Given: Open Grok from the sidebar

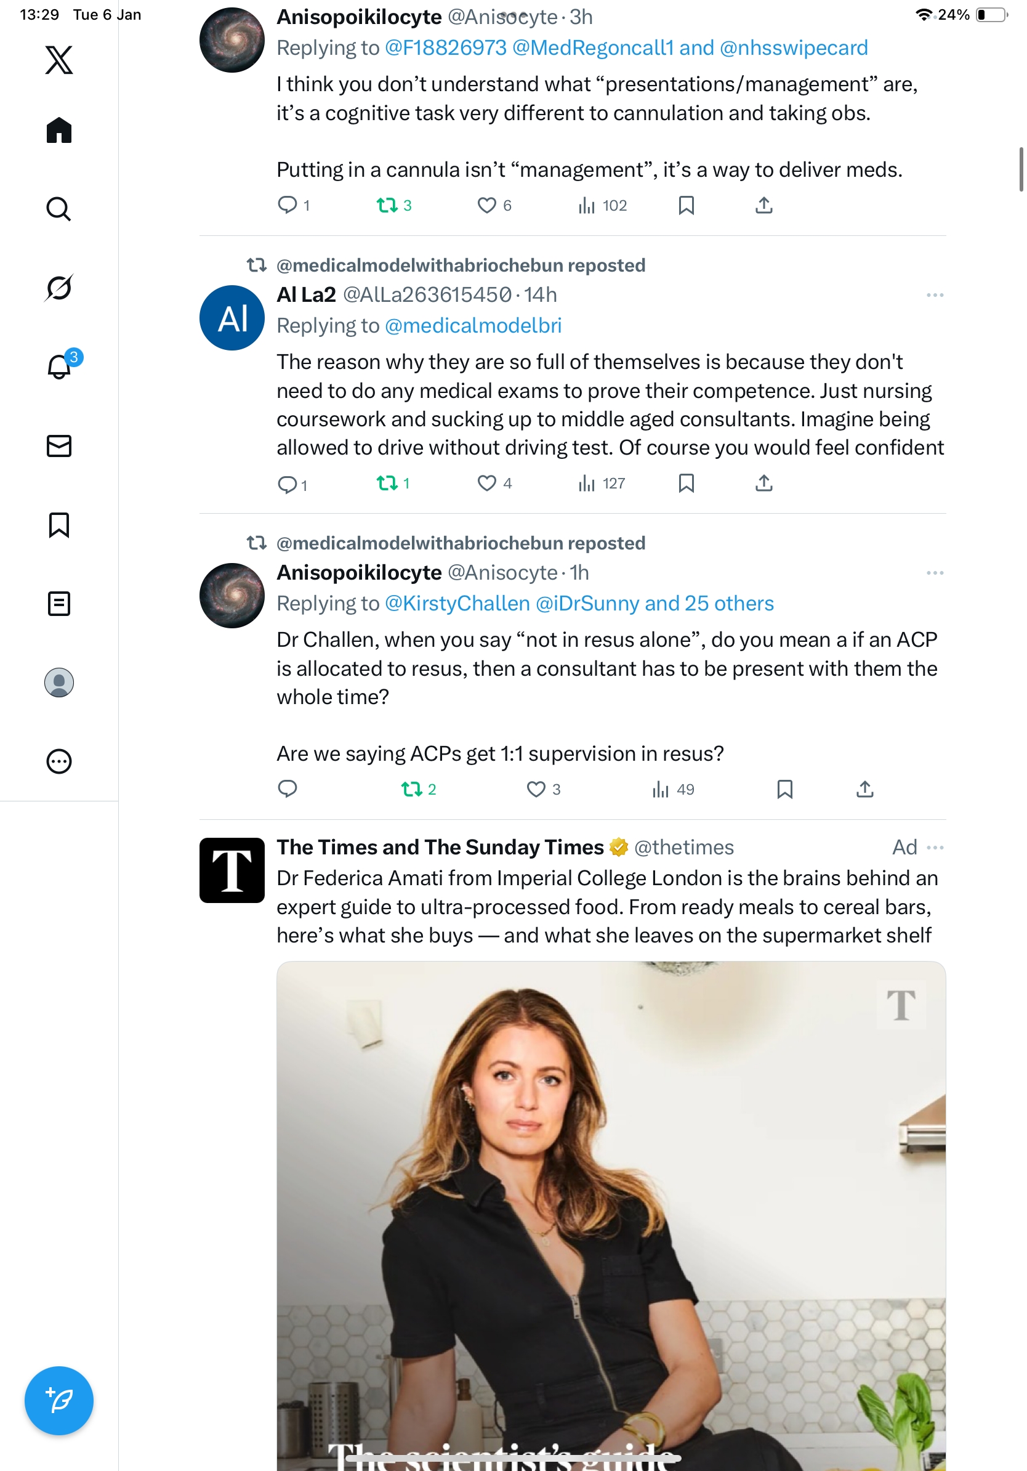Looking at the screenshot, I should tap(59, 288).
